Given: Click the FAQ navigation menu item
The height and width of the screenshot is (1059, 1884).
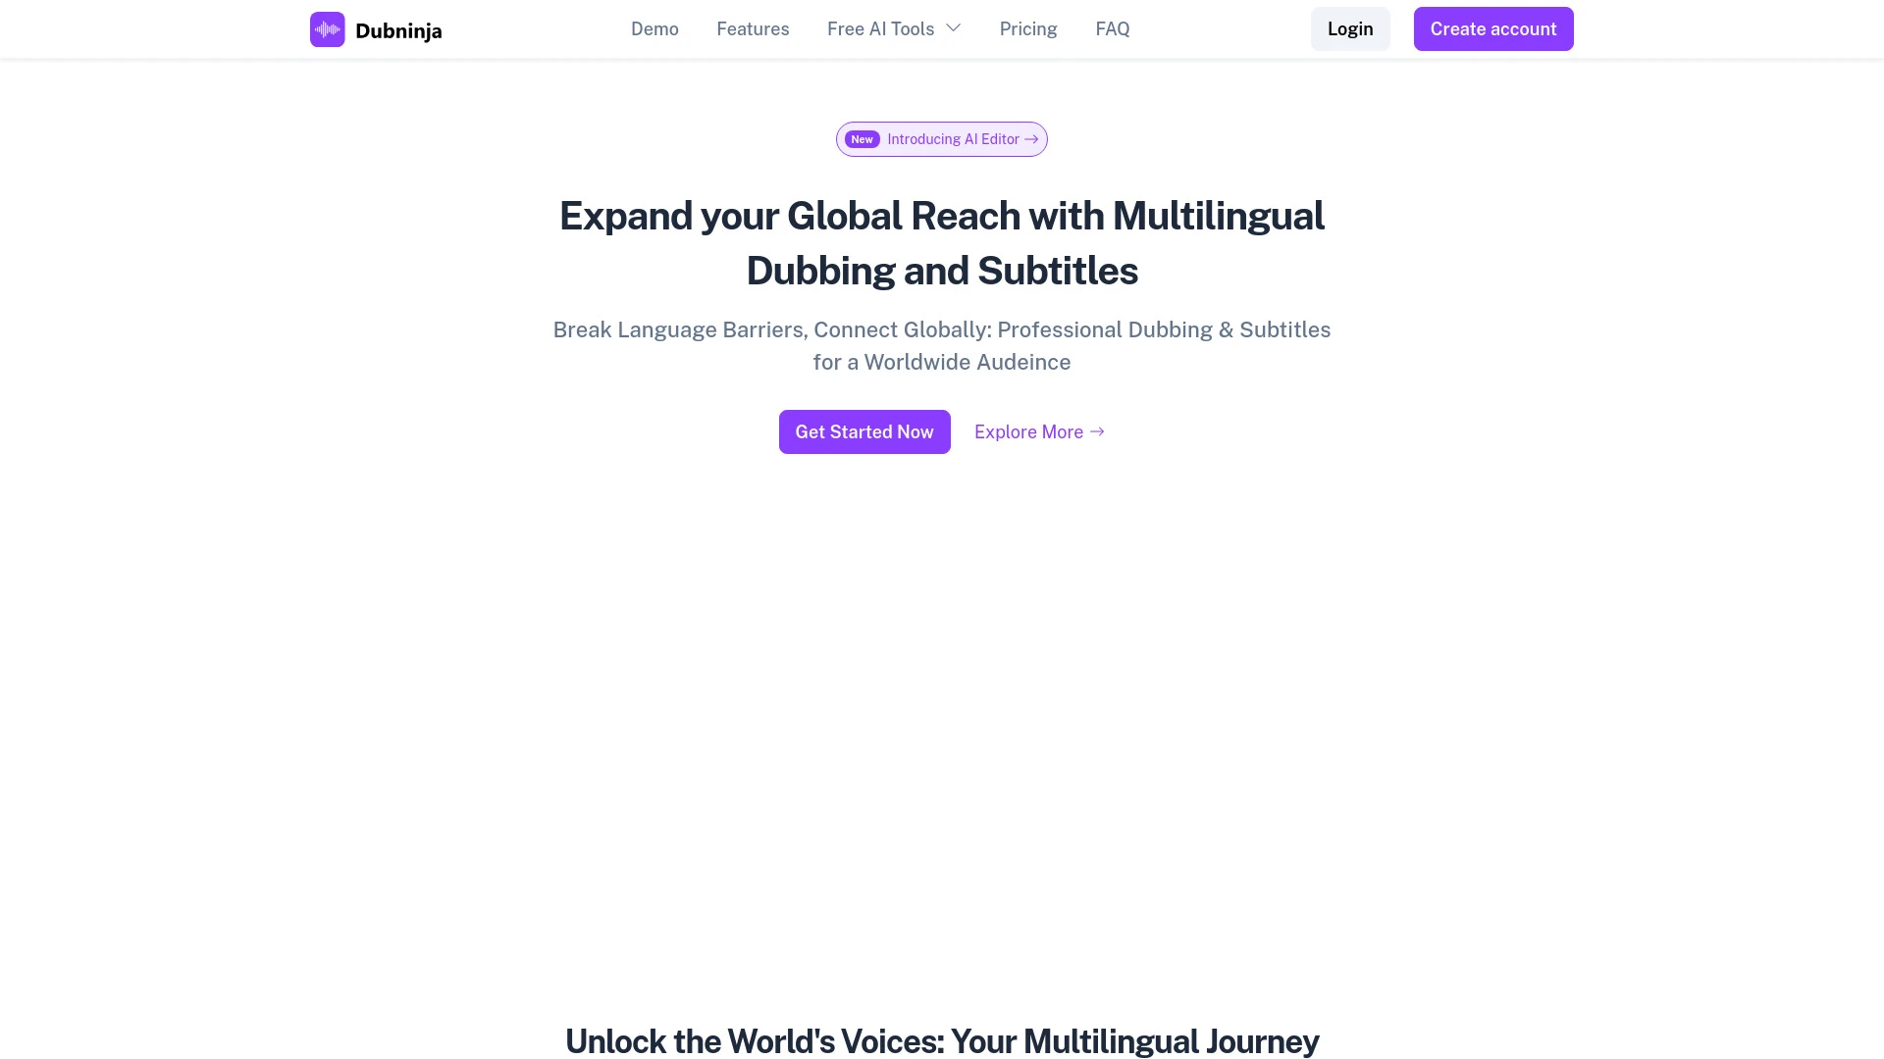Looking at the screenshot, I should click(1112, 28).
